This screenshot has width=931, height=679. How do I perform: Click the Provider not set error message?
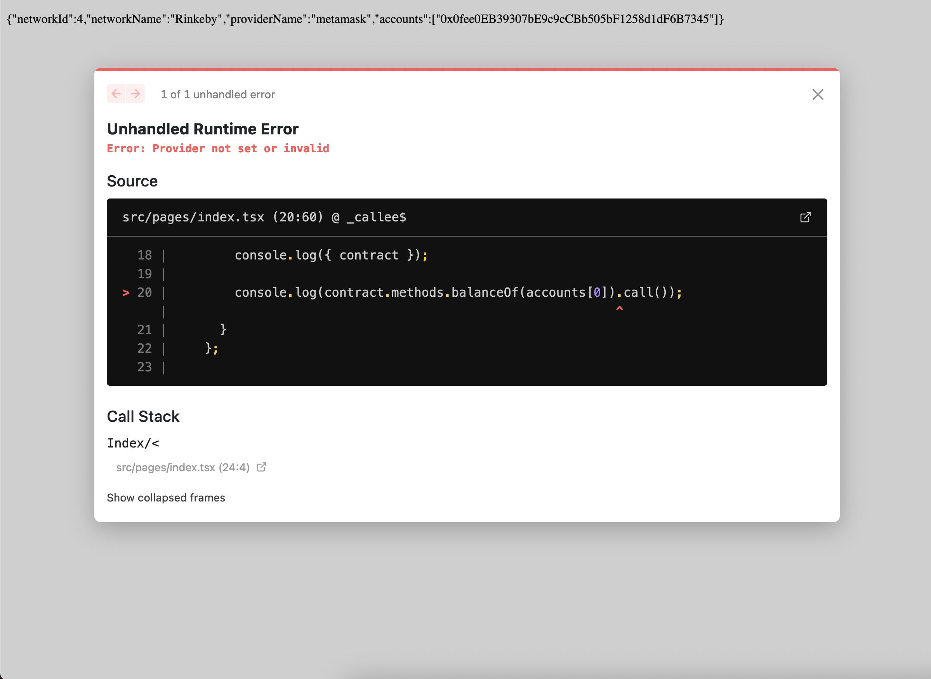coord(218,148)
